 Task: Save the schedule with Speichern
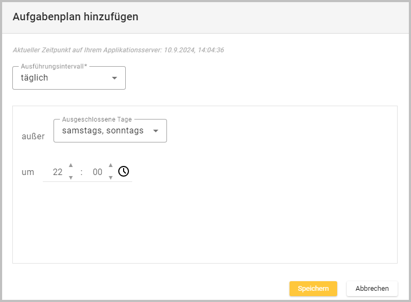313,289
